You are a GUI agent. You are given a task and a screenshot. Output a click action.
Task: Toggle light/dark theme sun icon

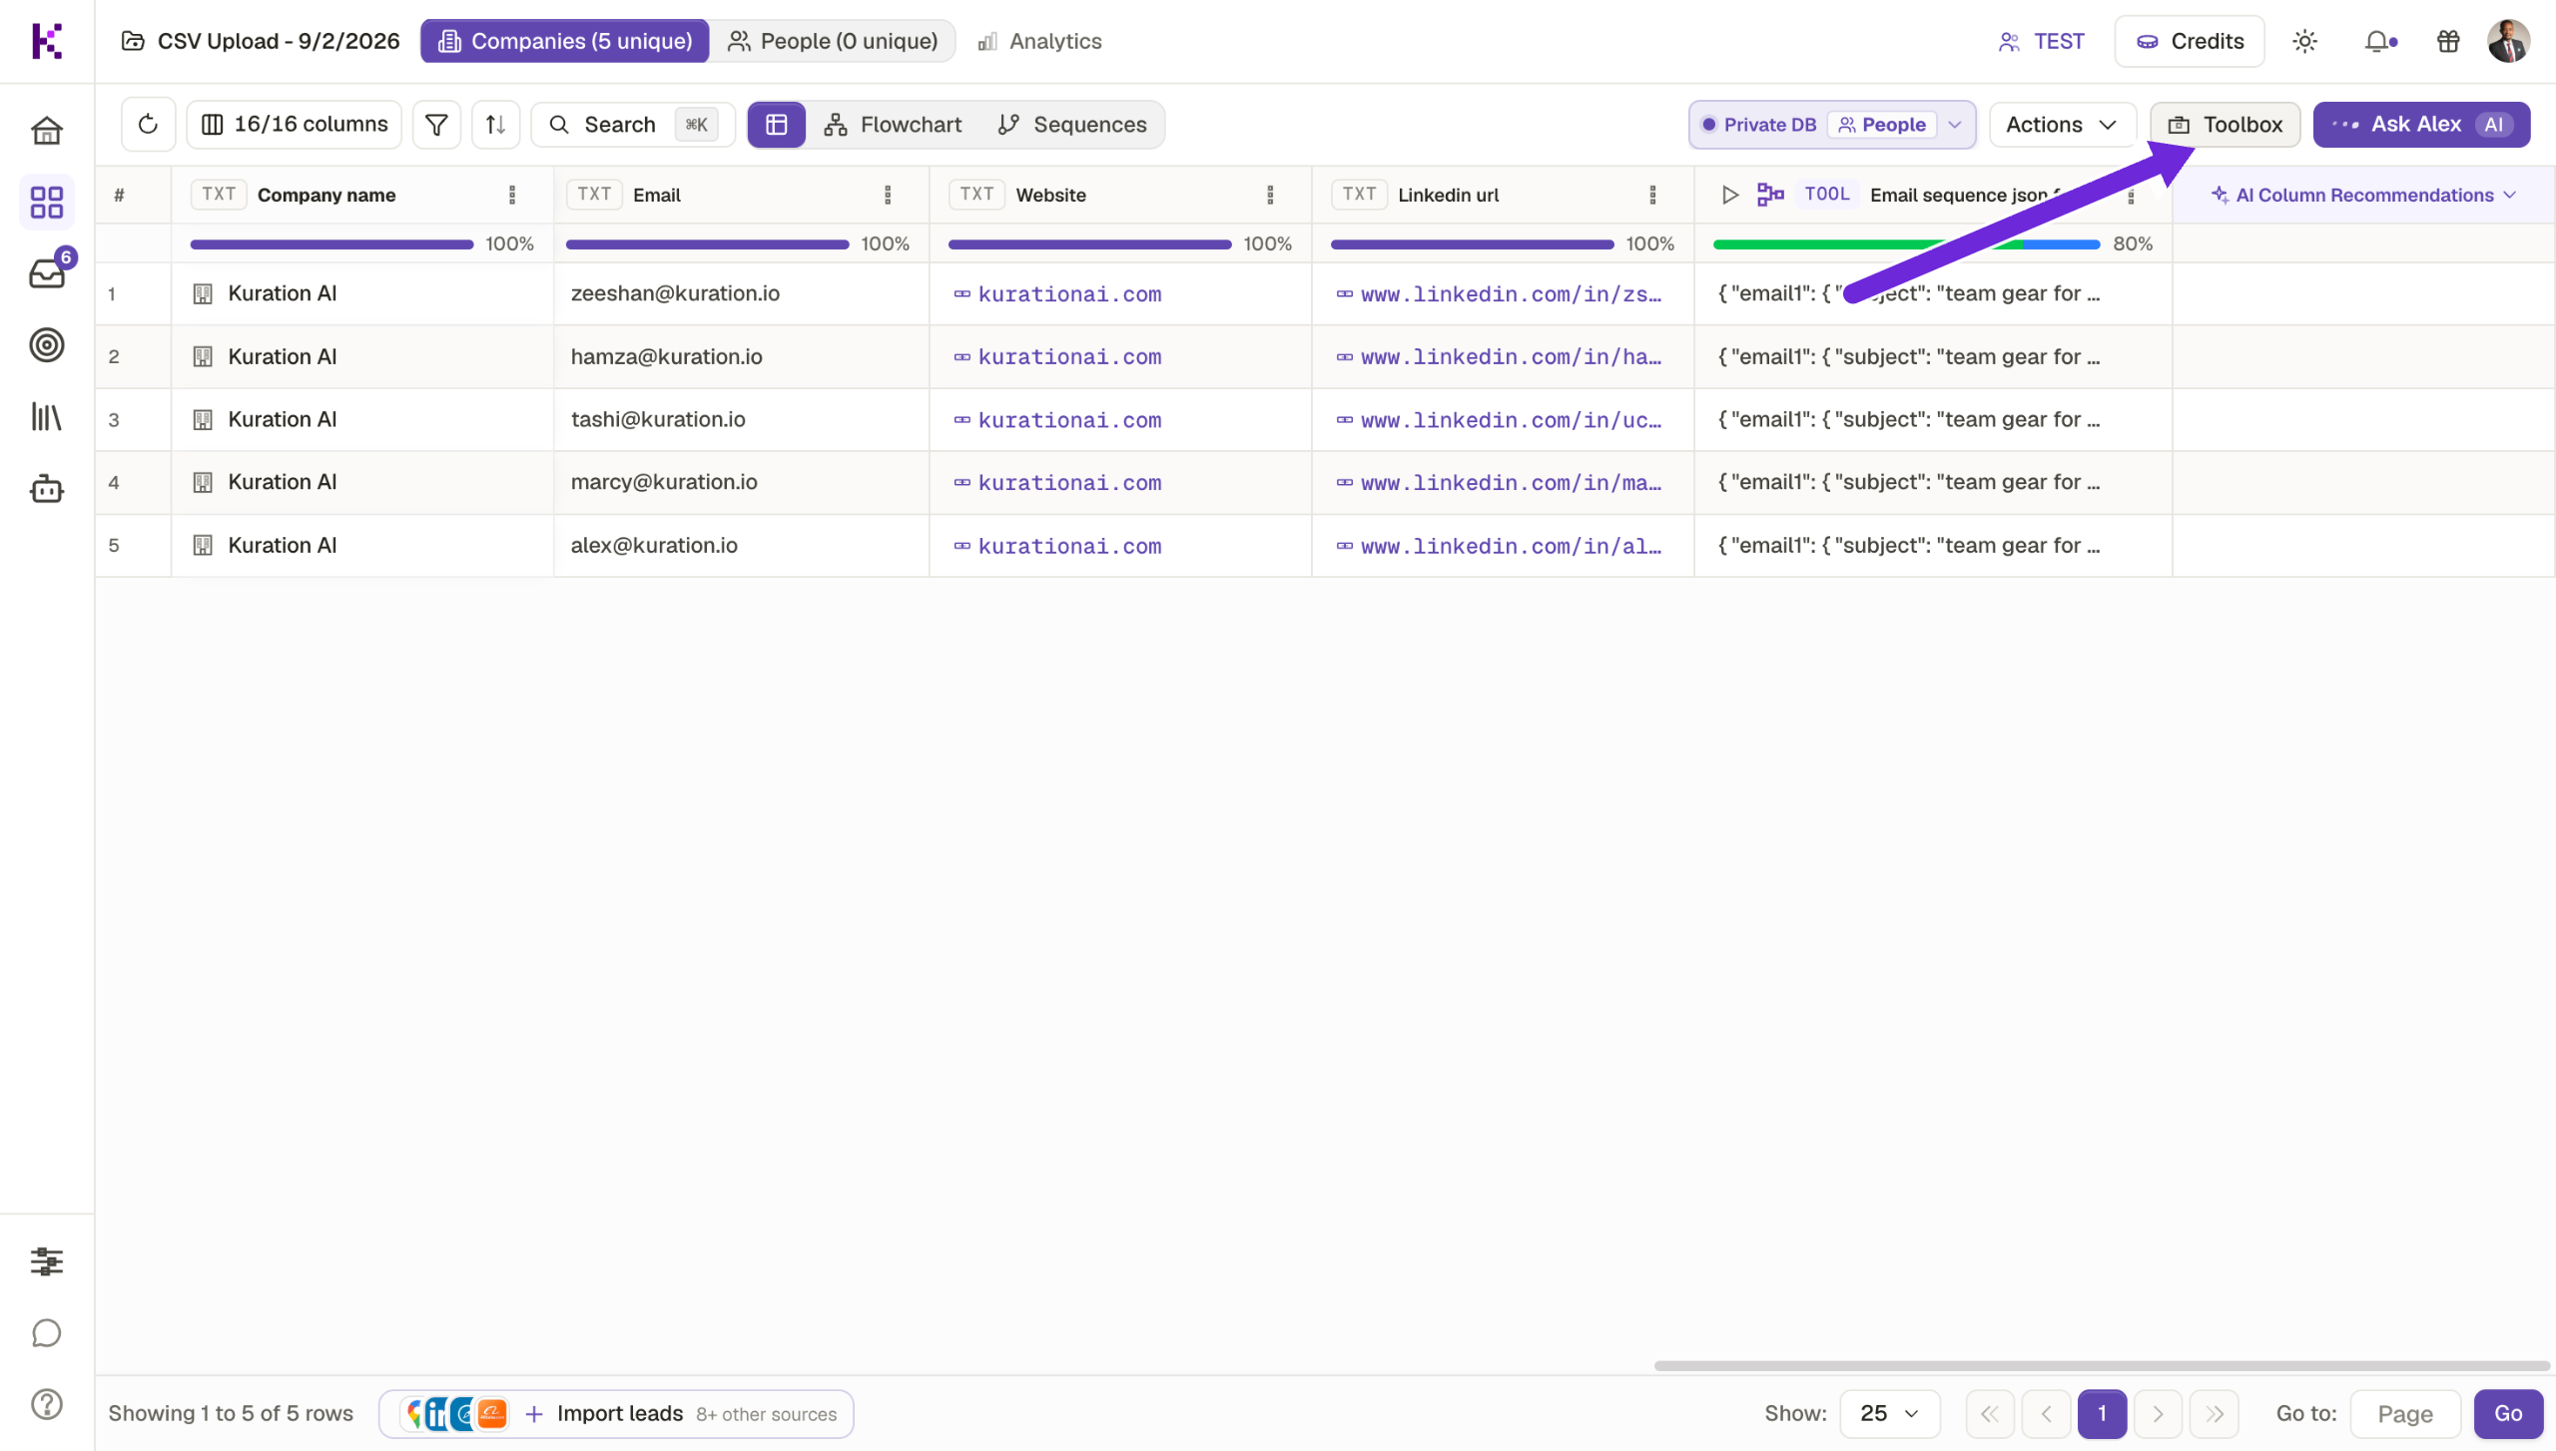tap(2305, 41)
